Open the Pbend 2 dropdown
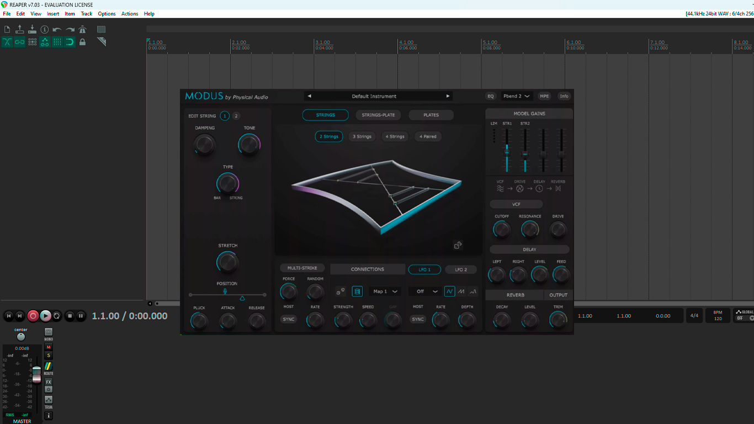 pyautogui.click(x=517, y=96)
